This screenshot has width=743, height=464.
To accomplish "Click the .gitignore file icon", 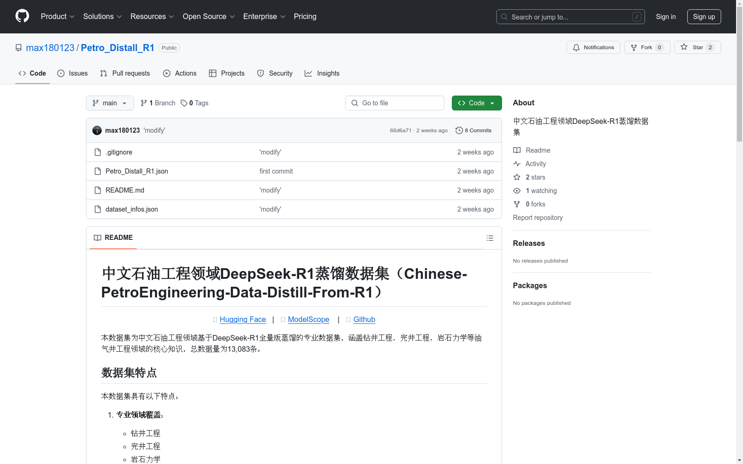I will (98, 152).
